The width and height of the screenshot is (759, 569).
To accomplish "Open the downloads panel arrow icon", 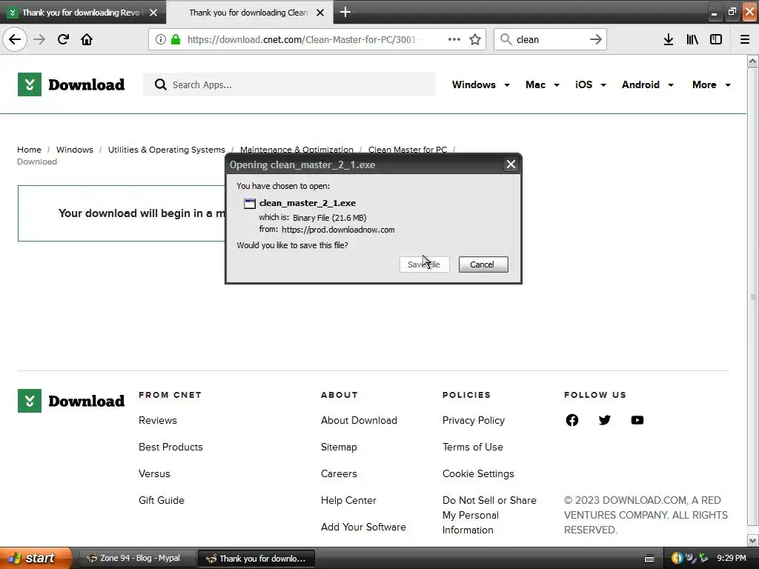I will (669, 39).
